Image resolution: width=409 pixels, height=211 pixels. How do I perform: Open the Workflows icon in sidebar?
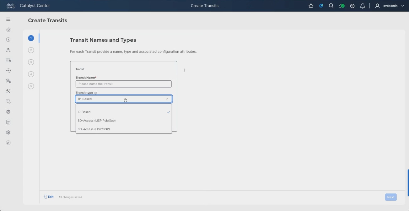[8, 70]
